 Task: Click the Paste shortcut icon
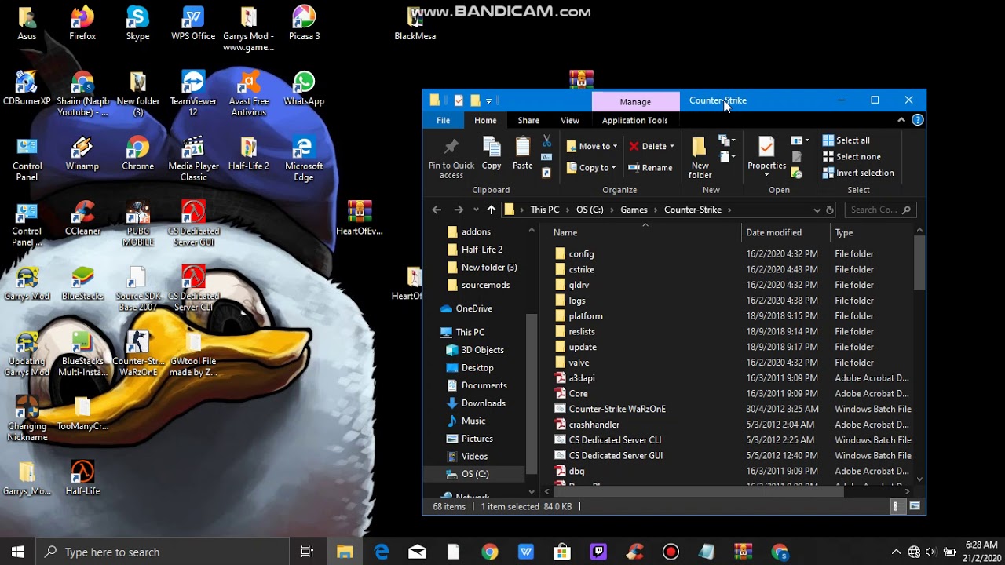(x=546, y=173)
